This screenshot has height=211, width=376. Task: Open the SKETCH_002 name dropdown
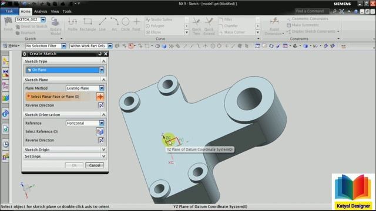click(x=43, y=19)
